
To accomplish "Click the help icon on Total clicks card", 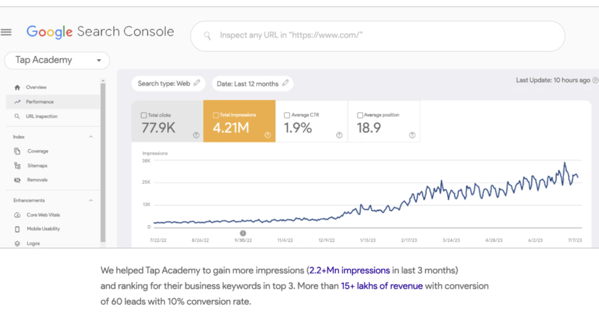I will (x=196, y=135).
